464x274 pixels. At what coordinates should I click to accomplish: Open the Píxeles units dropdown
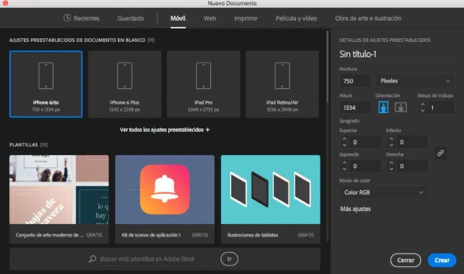pos(415,80)
